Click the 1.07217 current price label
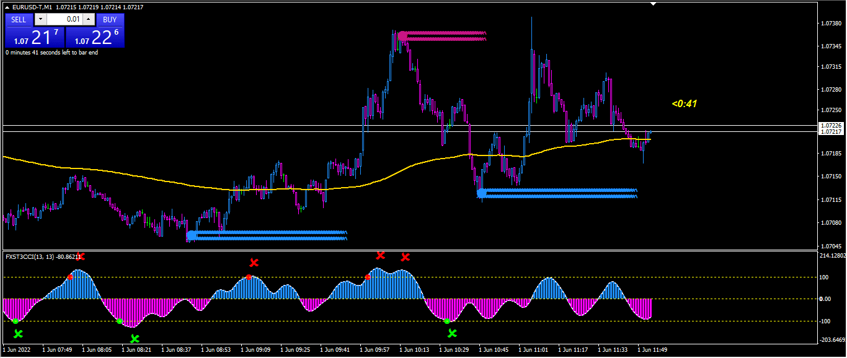 (x=830, y=132)
